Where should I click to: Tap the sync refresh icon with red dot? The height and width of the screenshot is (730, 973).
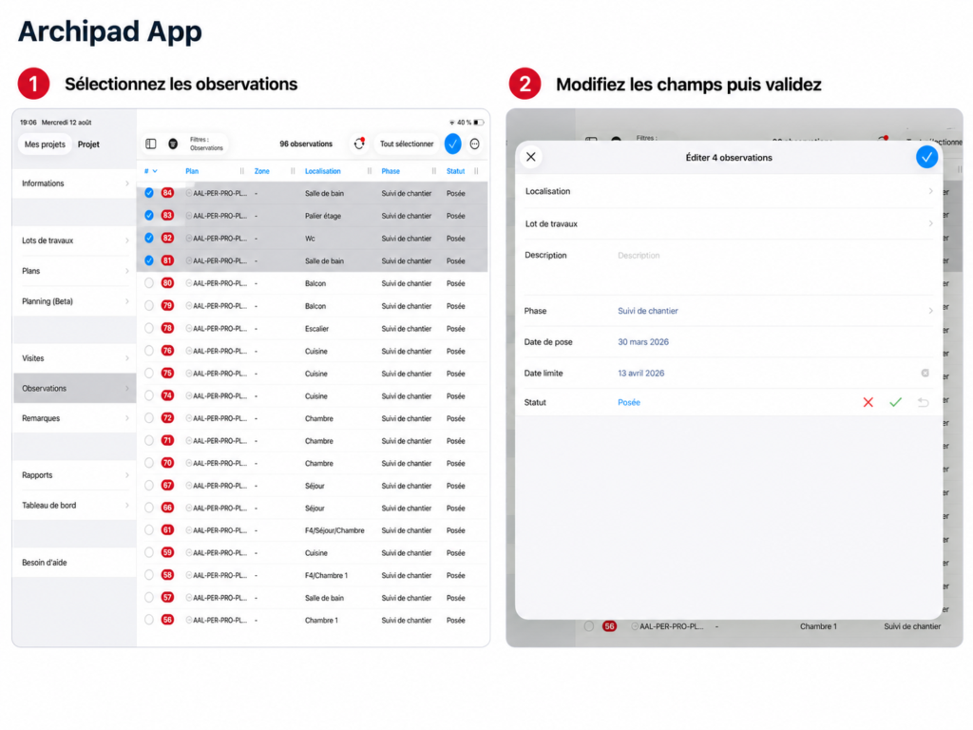359,144
